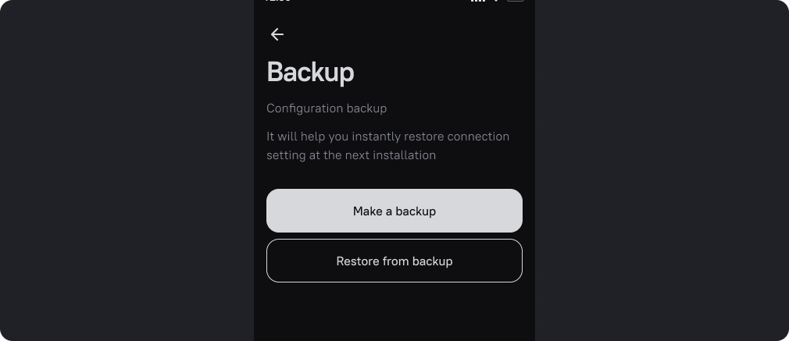The image size is (789, 341).
Task: Click the Wi-Fi status icon
Action: pos(496,1)
